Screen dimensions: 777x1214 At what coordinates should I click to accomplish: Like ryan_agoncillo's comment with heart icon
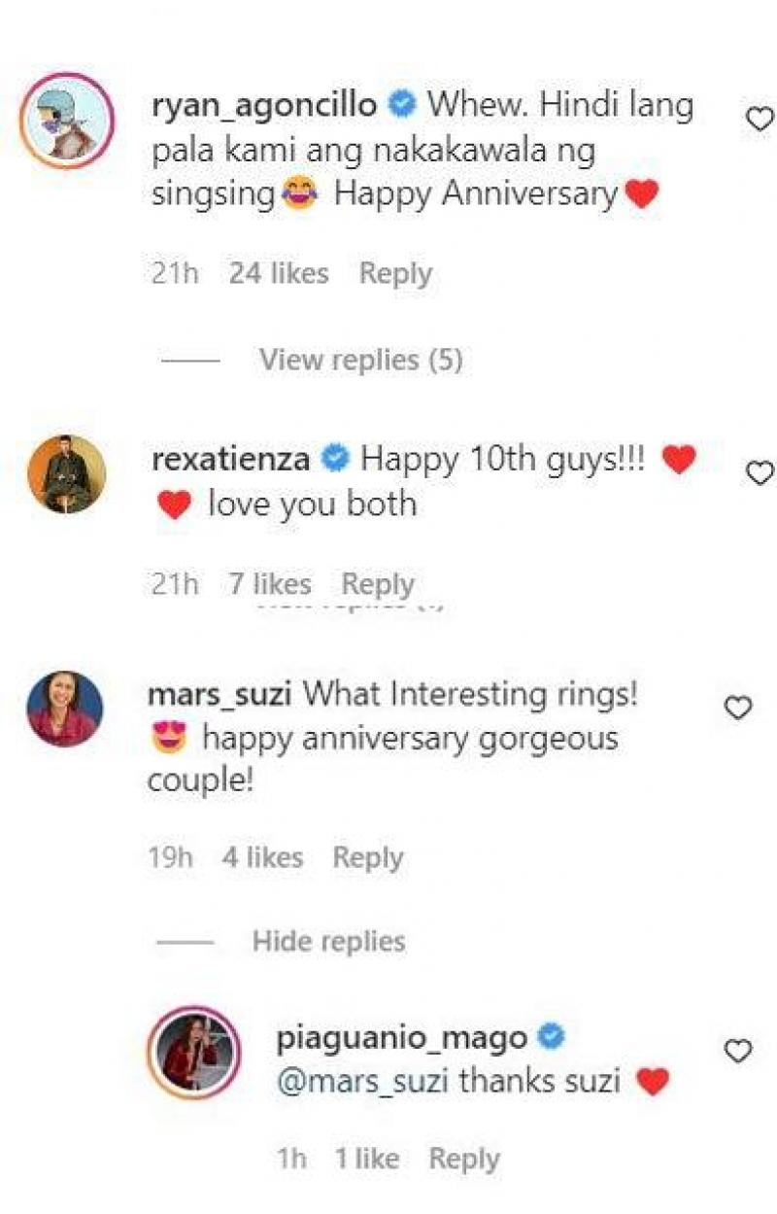pos(758,119)
